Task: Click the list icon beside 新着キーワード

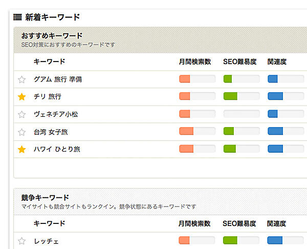Action: pos(17,17)
